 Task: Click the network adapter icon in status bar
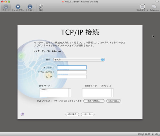tap(149, 134)
